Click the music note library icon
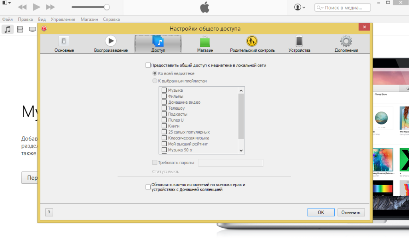 click(8, 29)
